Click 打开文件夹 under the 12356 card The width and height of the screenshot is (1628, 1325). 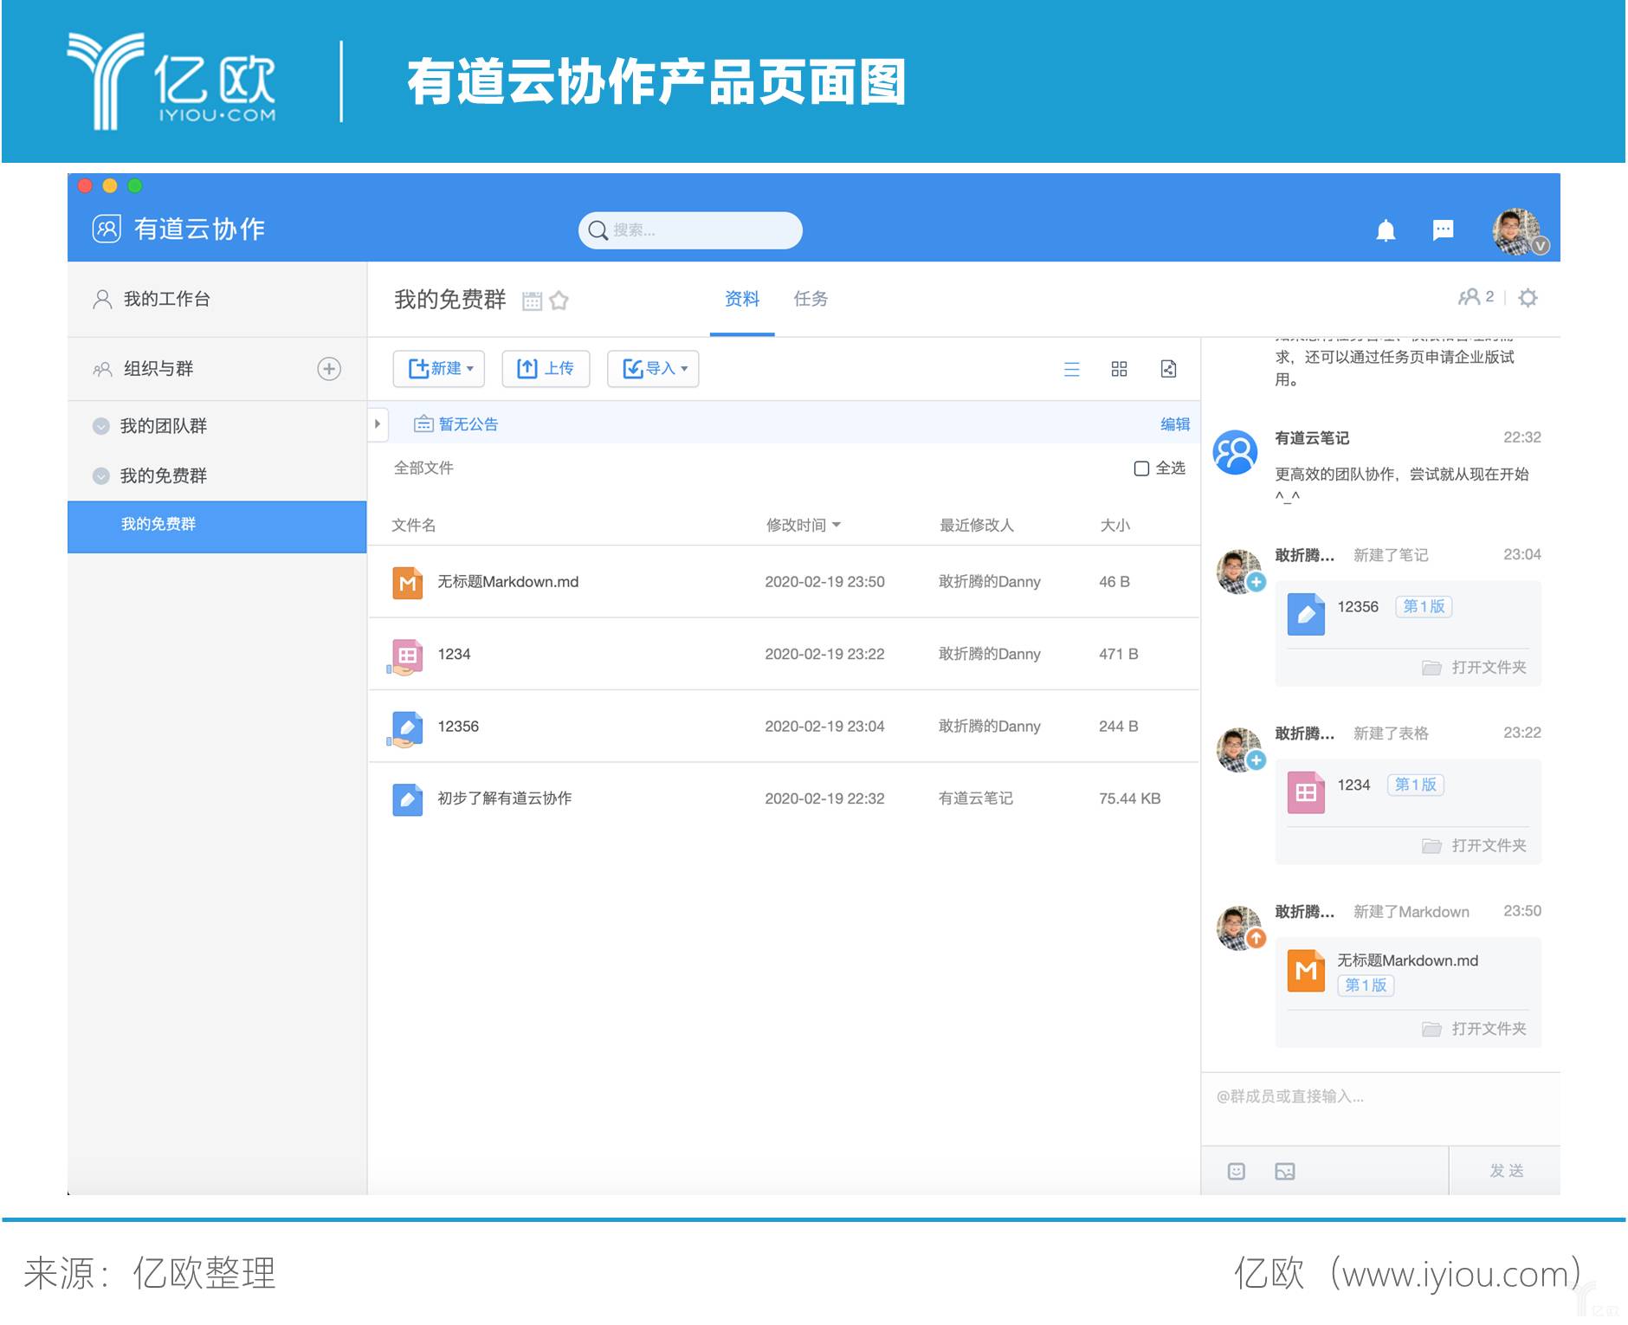[x=1475, y=668]
